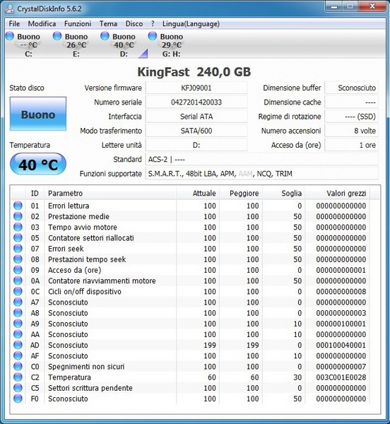The width and height of the screenshot is (390, 424).
Task: Click the 1 ore power-on hours field
Action: pos(351,145)
